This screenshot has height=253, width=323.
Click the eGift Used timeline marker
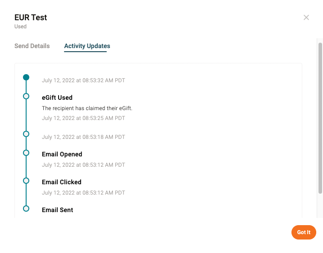26,96
